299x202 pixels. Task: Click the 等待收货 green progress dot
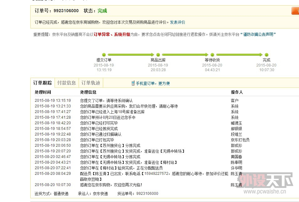click(x=212, y=55)
